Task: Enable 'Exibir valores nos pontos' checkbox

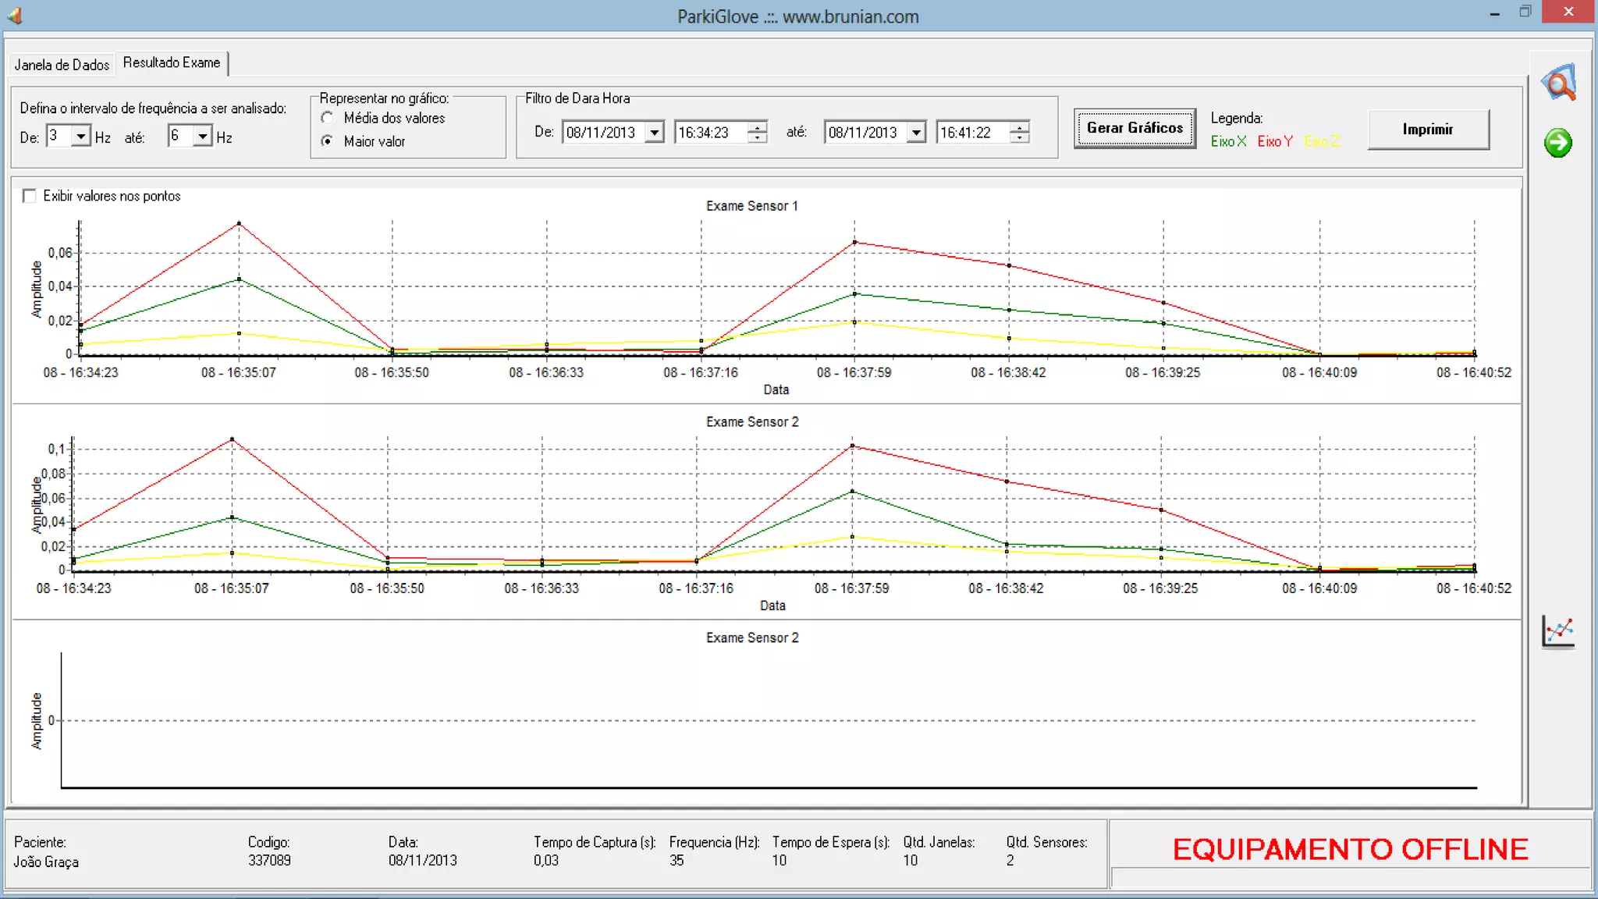Action: [x=30, y=196]
